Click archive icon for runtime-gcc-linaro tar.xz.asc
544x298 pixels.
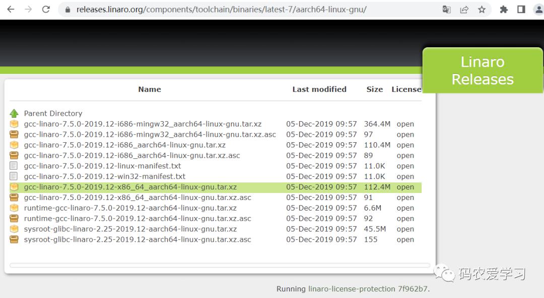[x=14, y=219]
